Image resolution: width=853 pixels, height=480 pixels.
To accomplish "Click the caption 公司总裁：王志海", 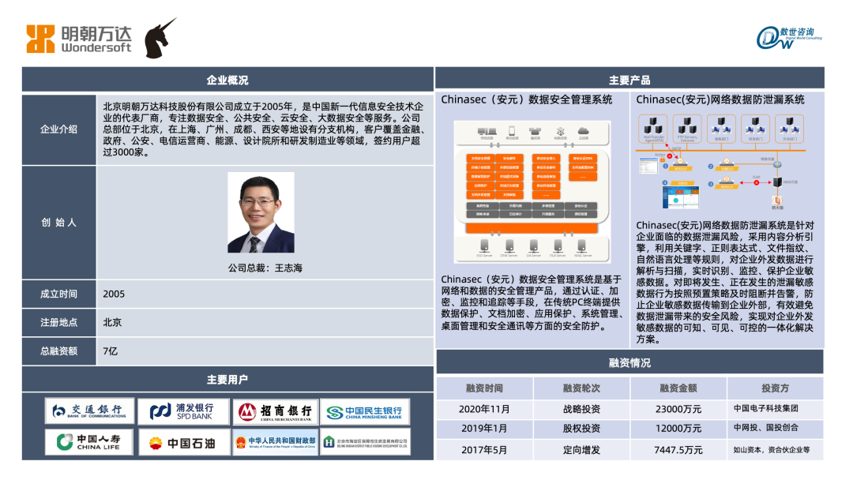I will (265, 268).
